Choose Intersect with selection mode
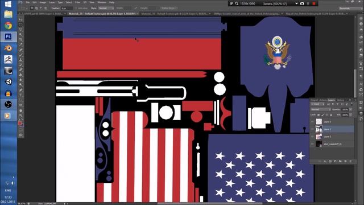 [x=45, y=8]
